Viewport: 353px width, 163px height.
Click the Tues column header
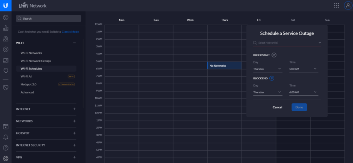(x=156, y=20)
